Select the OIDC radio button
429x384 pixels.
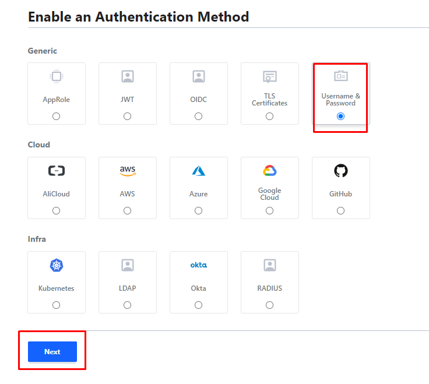[x=199, y=117]
